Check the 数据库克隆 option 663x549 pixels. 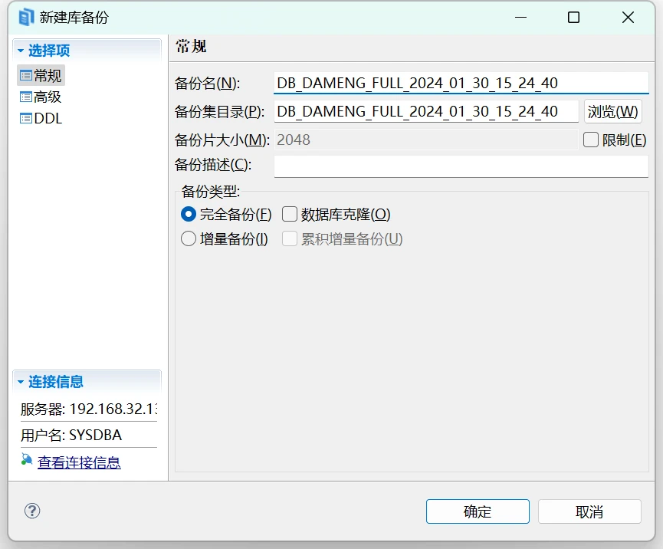tap(290, 214)
